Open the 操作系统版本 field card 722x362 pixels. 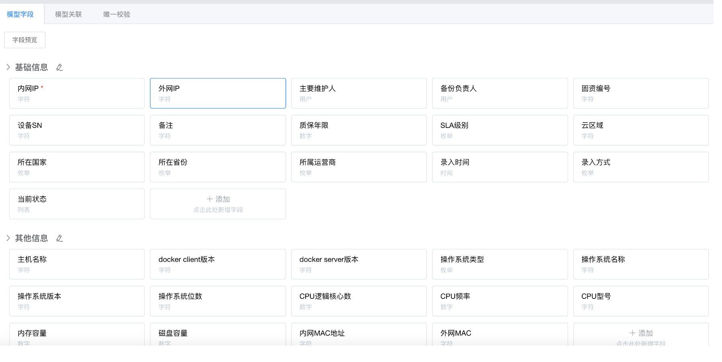77,301
